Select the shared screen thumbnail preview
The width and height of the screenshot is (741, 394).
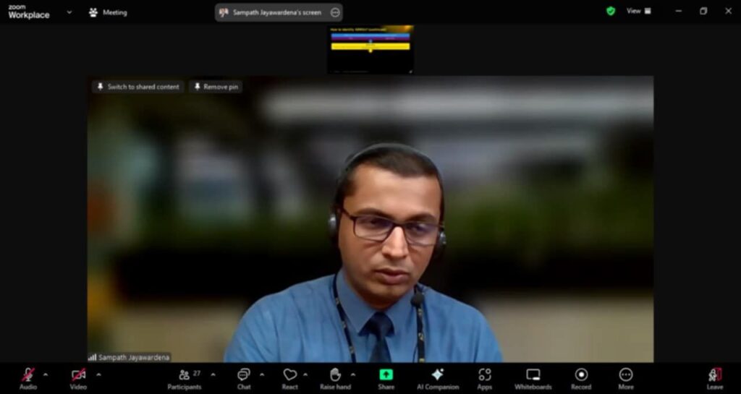[x=370, y=49]
